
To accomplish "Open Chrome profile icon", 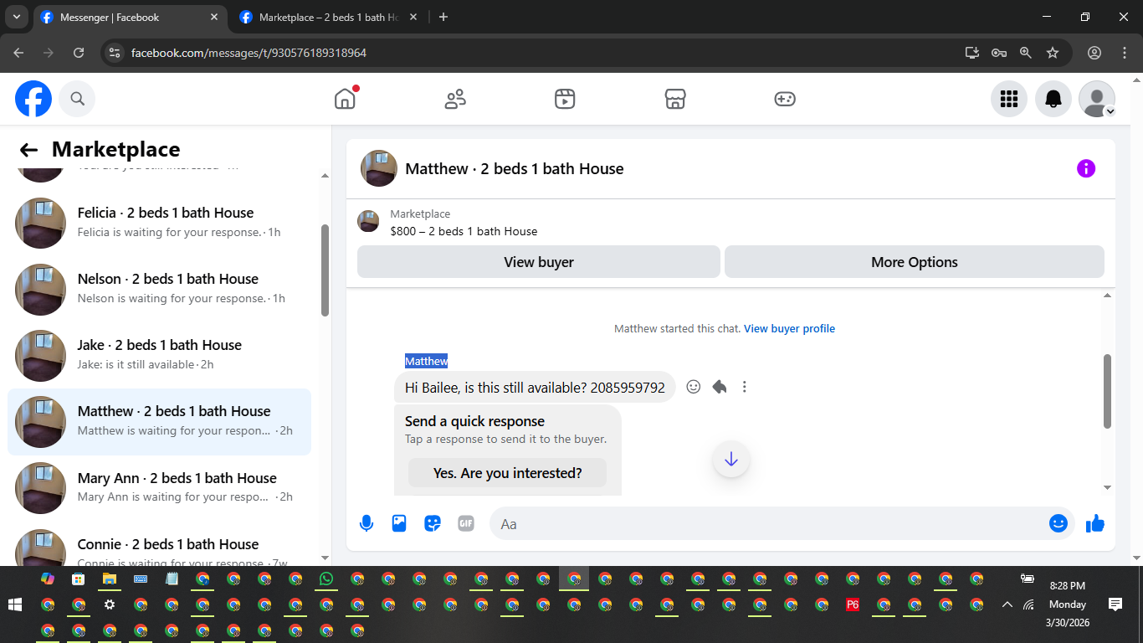I will (1094, 53).
